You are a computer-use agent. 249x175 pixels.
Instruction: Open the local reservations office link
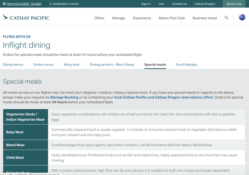click(x=163, y=98)
